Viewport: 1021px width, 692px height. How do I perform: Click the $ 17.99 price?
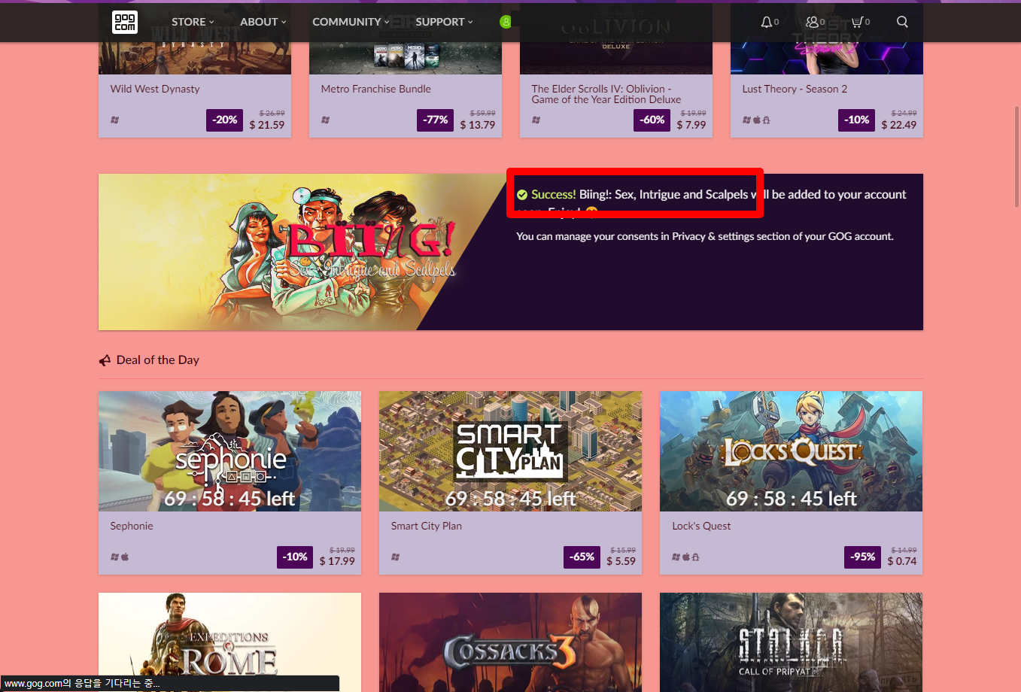point(337,561)
